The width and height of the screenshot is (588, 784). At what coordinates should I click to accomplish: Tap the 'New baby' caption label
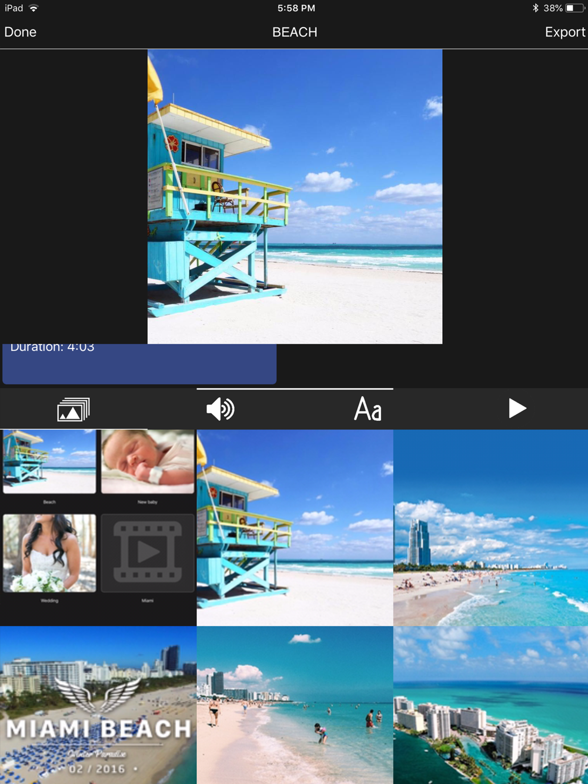[148, 502]
